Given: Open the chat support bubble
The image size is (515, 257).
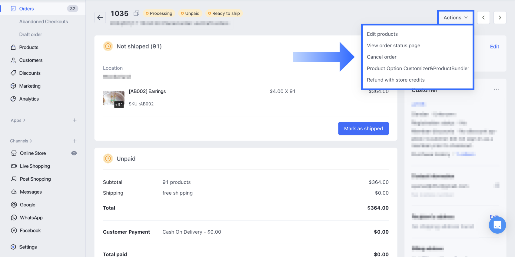Looking at the screenshot, I should 497,225.
